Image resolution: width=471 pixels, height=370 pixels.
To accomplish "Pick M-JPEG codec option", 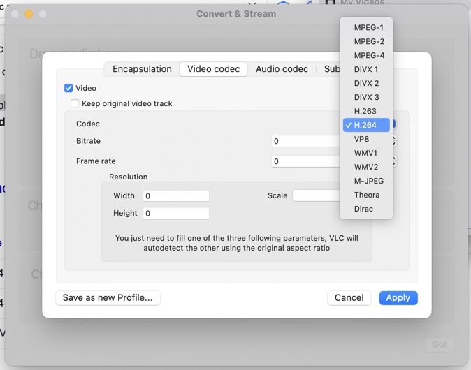I will coord(368,181).
